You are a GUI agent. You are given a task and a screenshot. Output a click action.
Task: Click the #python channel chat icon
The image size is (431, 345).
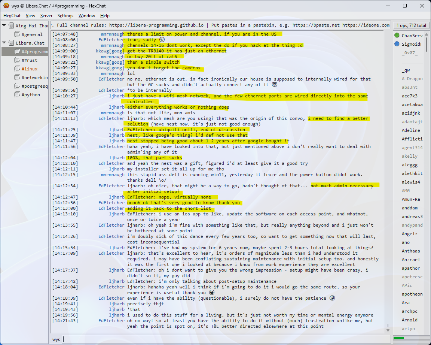coord(17,95)
